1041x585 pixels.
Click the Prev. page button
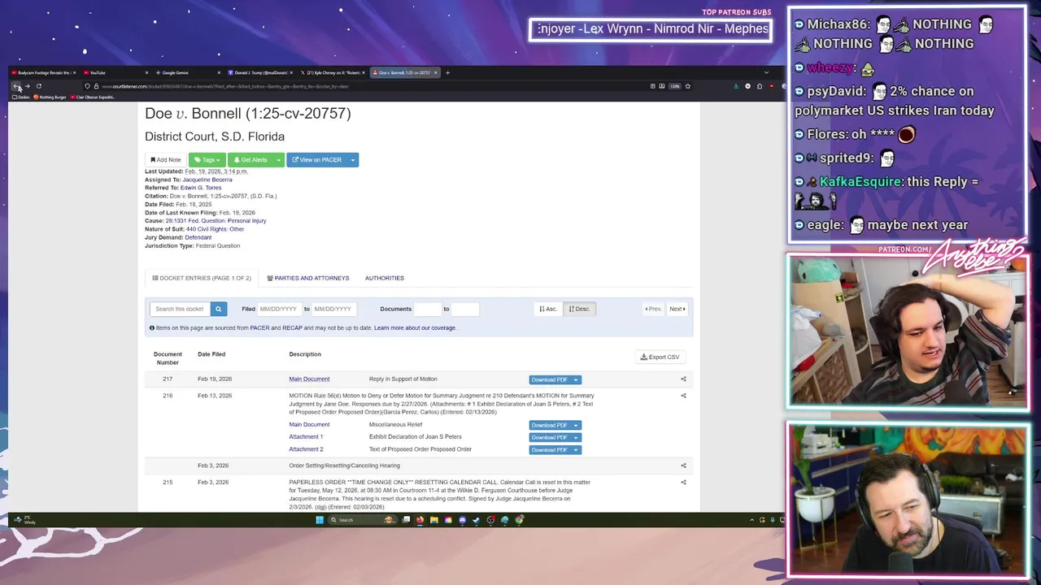point(653,309)
